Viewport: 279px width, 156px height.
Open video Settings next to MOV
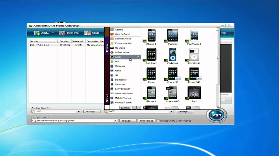click(184, 112)
